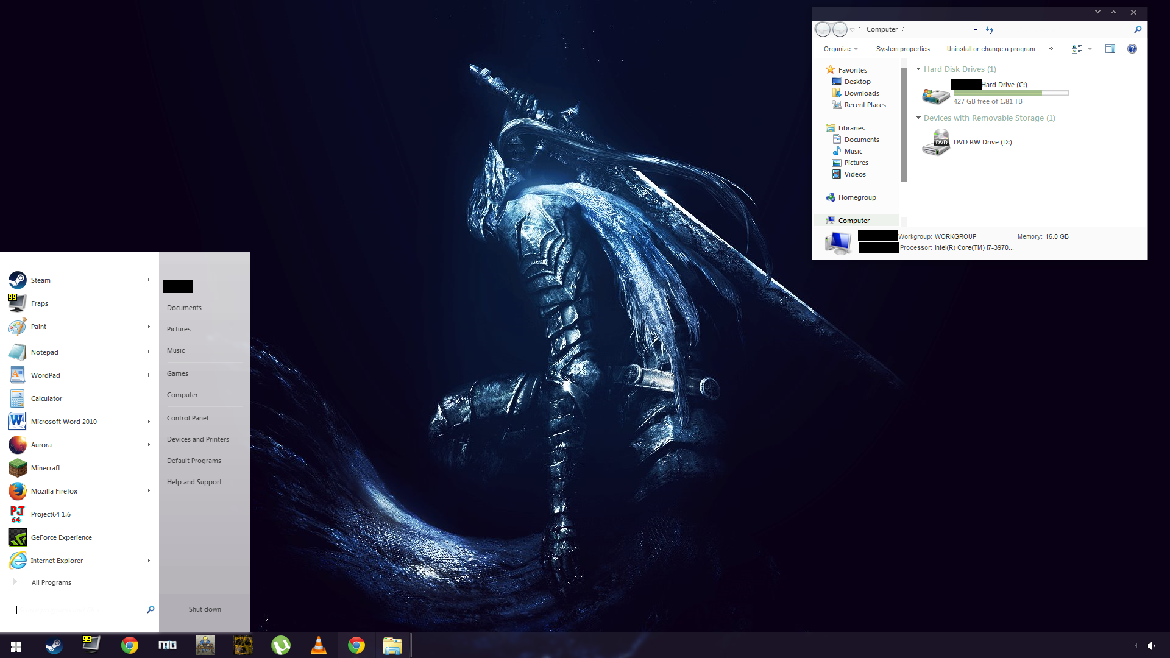Expand the Paint recent files arrow

[x=149, y=327]
